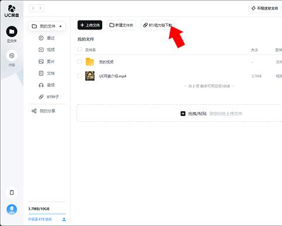
Task: Go back with the left navigation arrow
Action: pyautogui.click(x=33, y=8)
